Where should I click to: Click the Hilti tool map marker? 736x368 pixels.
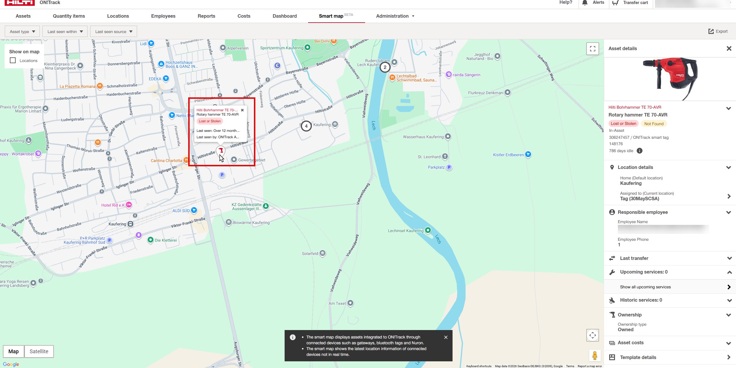coord(221,150)
